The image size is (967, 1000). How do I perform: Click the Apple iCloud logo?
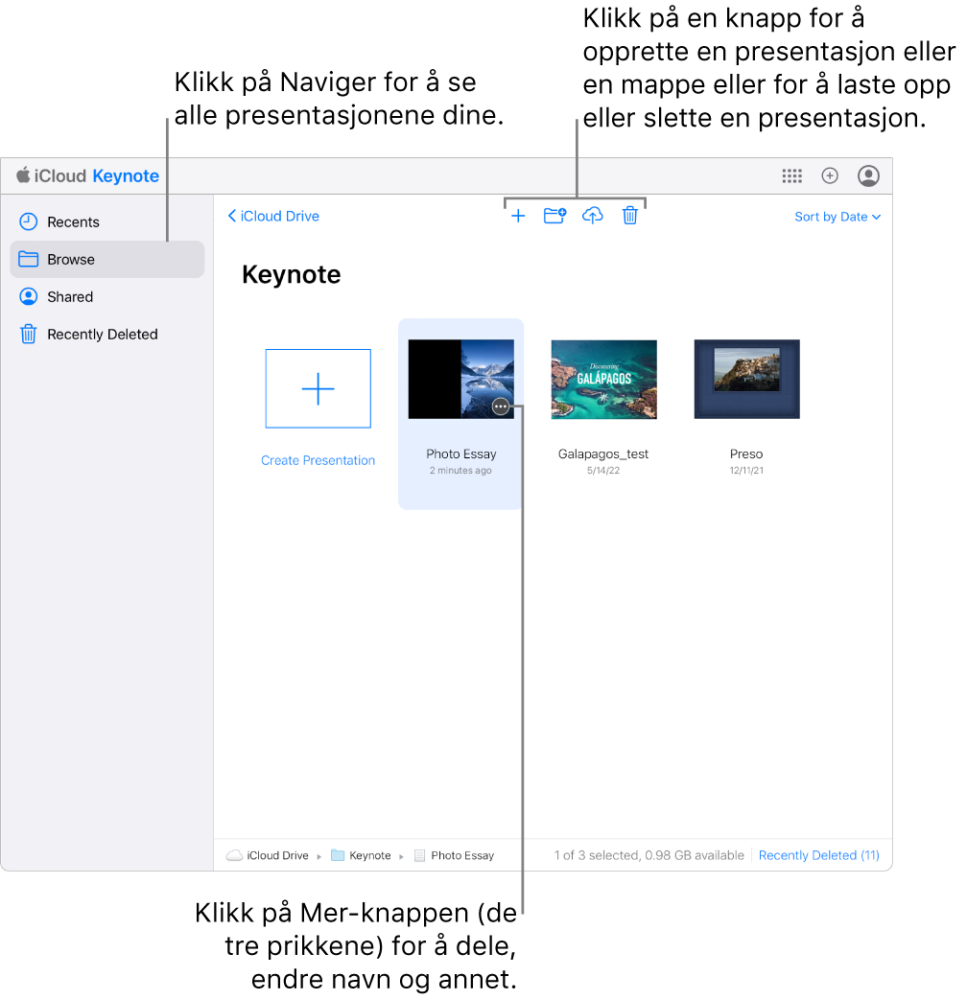click(24, 175)
